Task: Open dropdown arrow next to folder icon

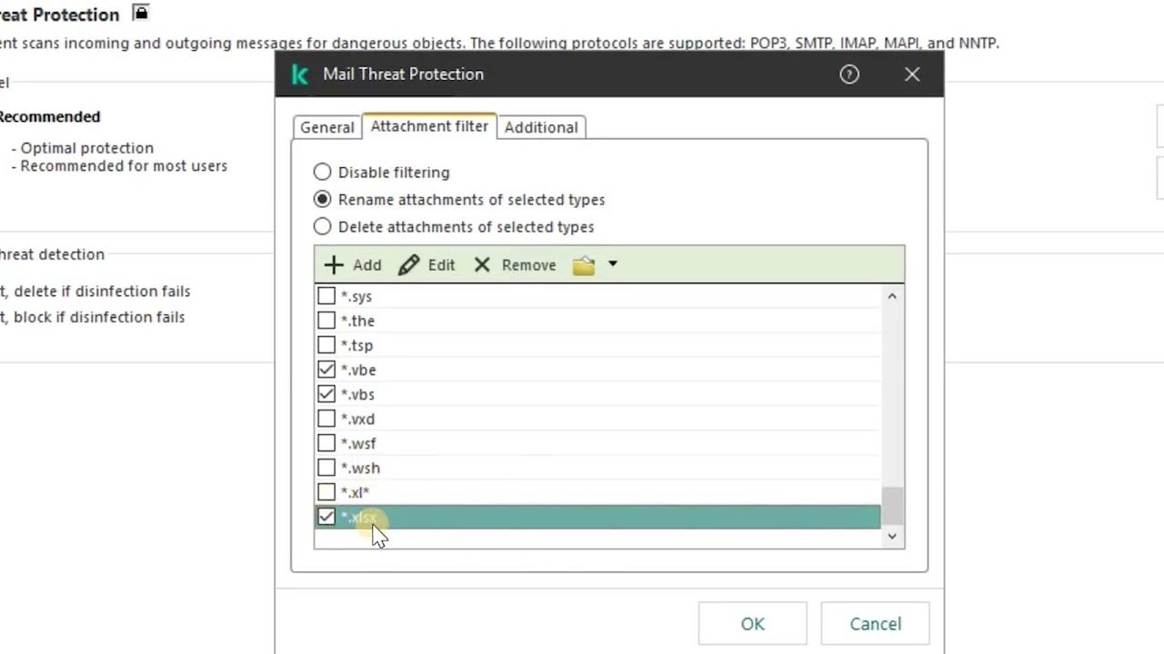Action: pyautogui.click(x=612, y=264)
